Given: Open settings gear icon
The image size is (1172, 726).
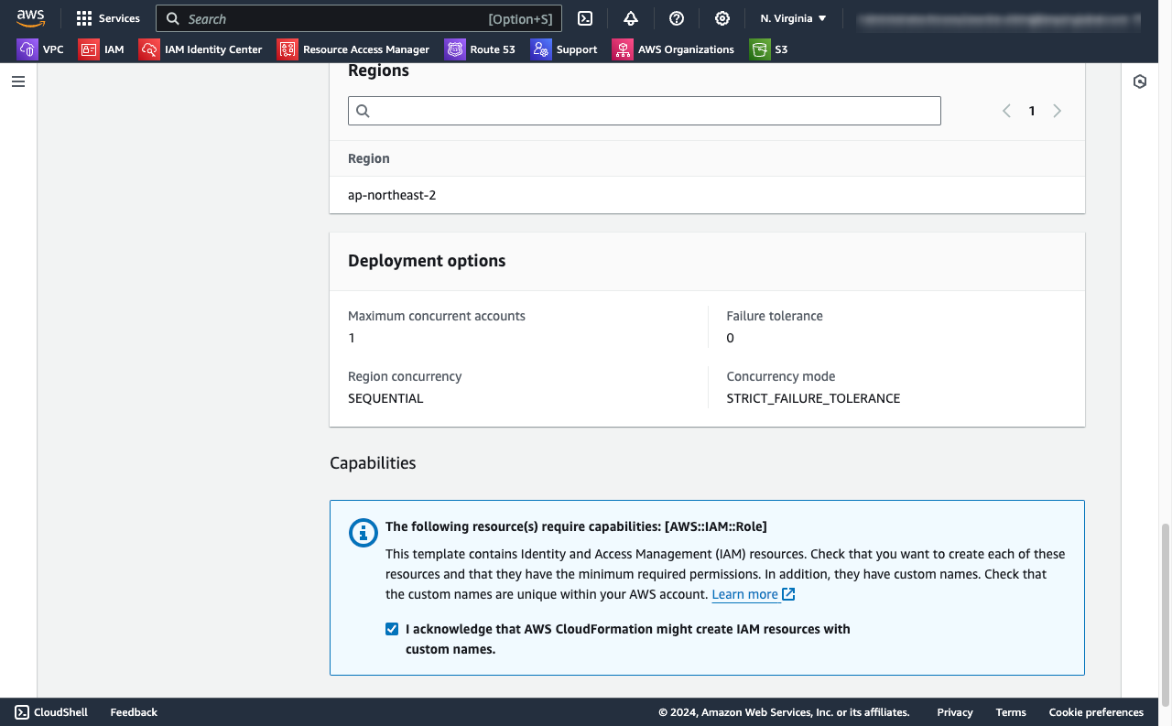Looking at the screenshot, I should [x=722, y=18].
